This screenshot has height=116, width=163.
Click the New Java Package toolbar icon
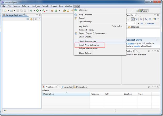click(52, 11)
